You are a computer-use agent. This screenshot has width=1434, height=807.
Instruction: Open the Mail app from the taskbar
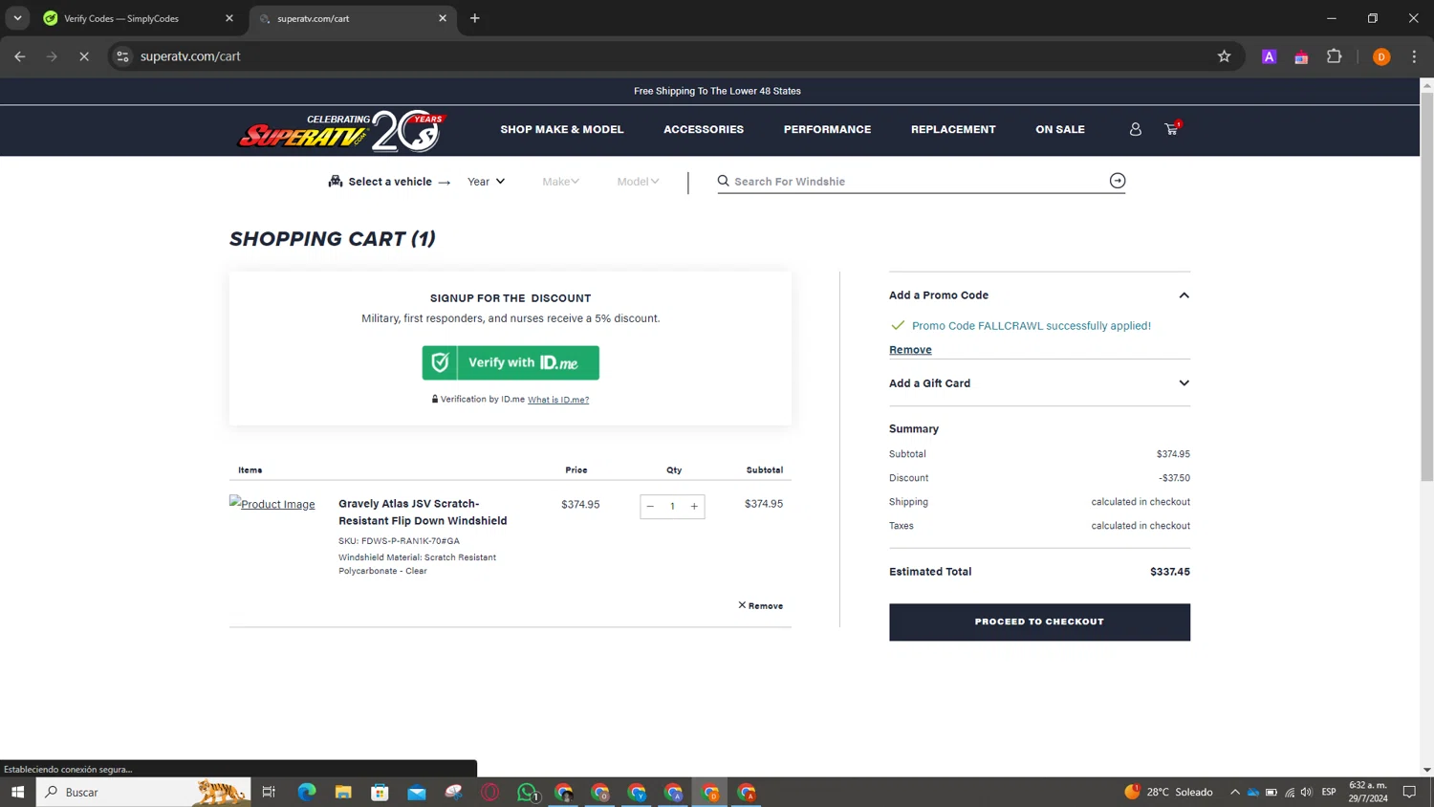pos(417,792)
